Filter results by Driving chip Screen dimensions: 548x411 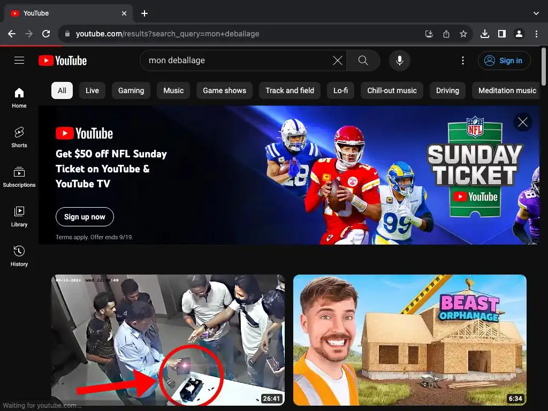pos(447,90)
